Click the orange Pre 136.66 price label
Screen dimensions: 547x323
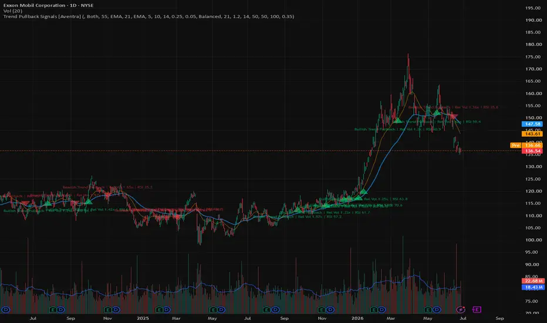tap(526, 145)
